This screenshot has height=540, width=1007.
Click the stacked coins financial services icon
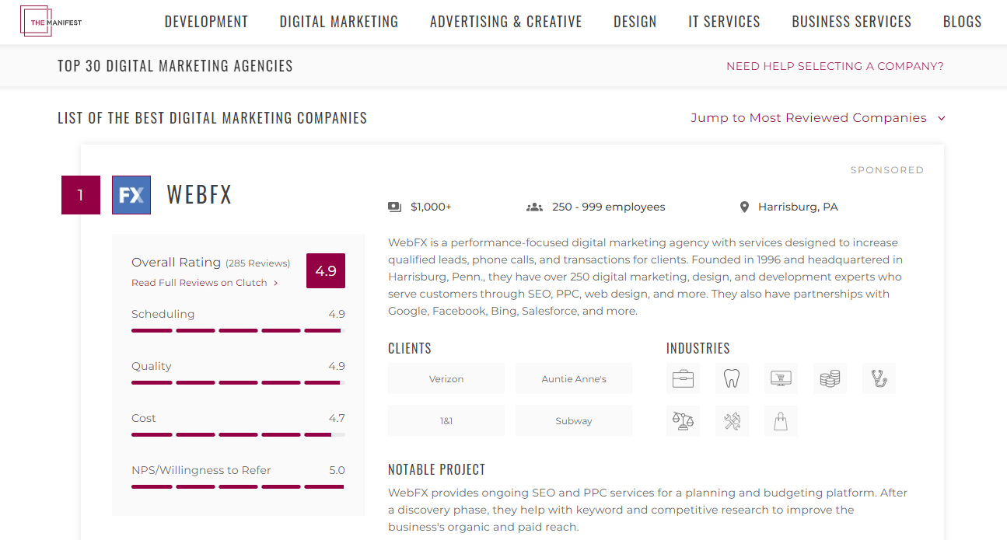tap(830, 379)
